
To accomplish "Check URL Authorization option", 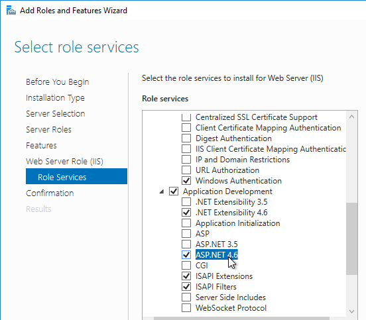I will click(x=186, y=170).
